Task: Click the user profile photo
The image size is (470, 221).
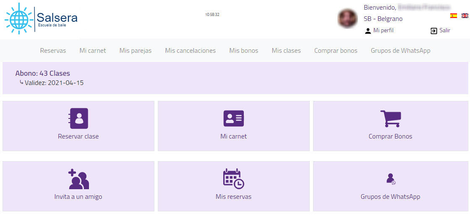Action: pos(347,18)
